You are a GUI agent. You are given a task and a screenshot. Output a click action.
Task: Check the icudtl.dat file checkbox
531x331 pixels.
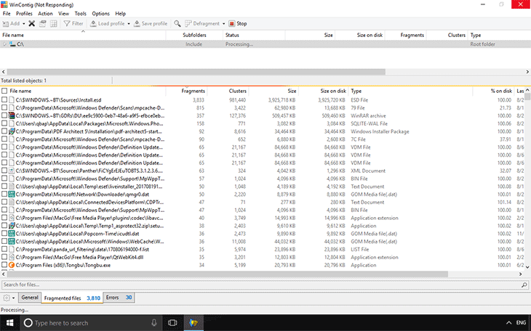coord(4,233)
